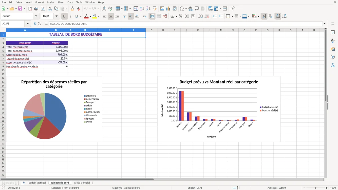The height and width of the screenshot is (190, 338).
Task: Switch to Mode d'emploi sheet tab
Action: 82,183
